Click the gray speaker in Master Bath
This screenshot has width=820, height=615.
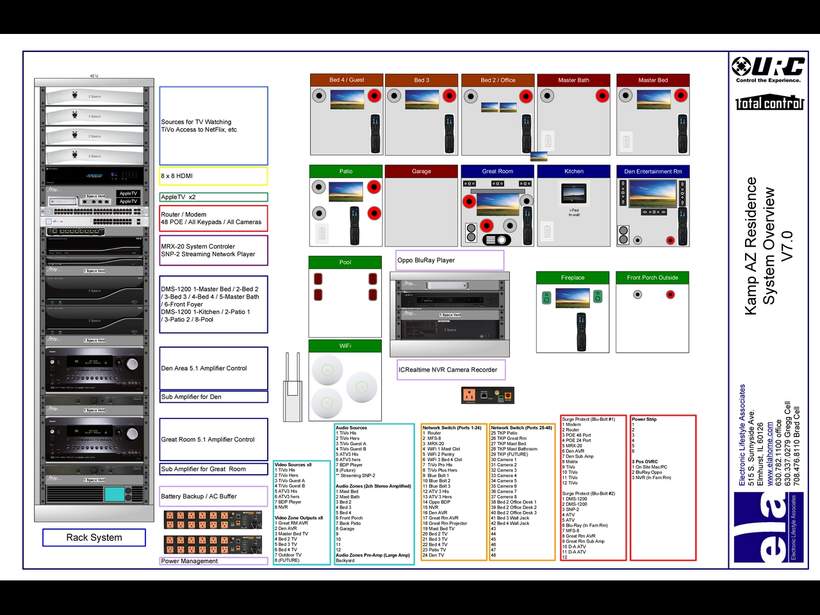(x=547, y=96)
